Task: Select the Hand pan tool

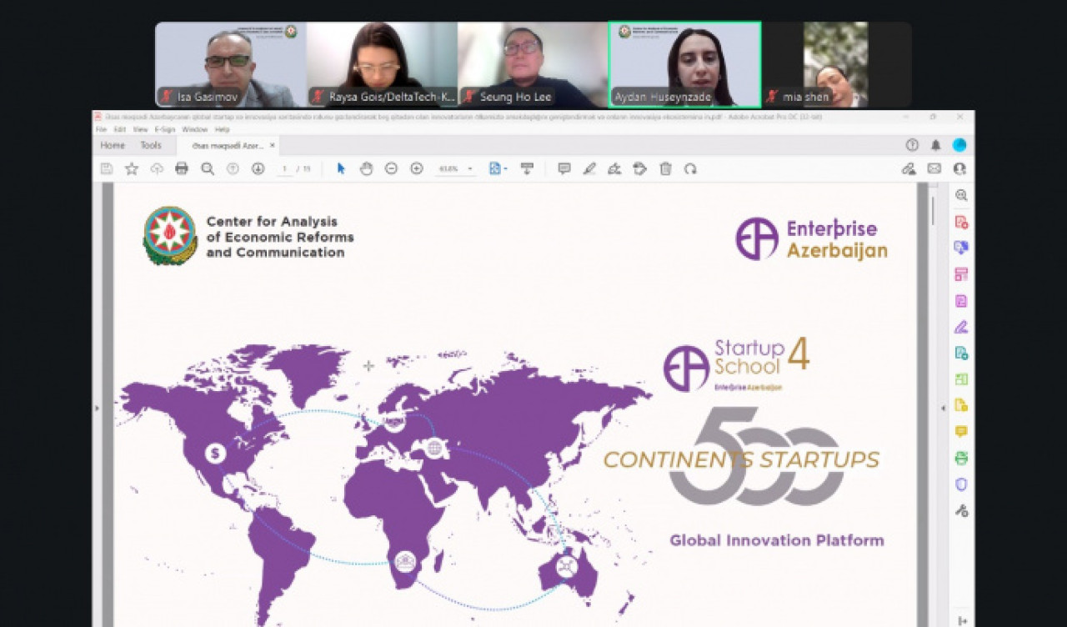Action: pos(366,168)
